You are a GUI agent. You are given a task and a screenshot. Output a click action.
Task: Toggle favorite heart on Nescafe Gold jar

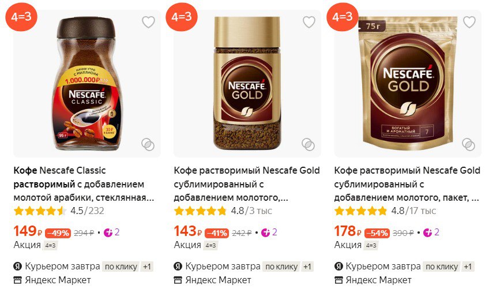point(309,22)
